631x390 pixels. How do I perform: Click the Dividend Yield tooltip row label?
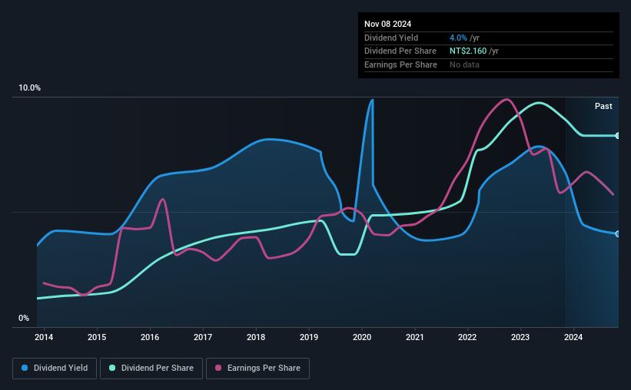(391, 38)
